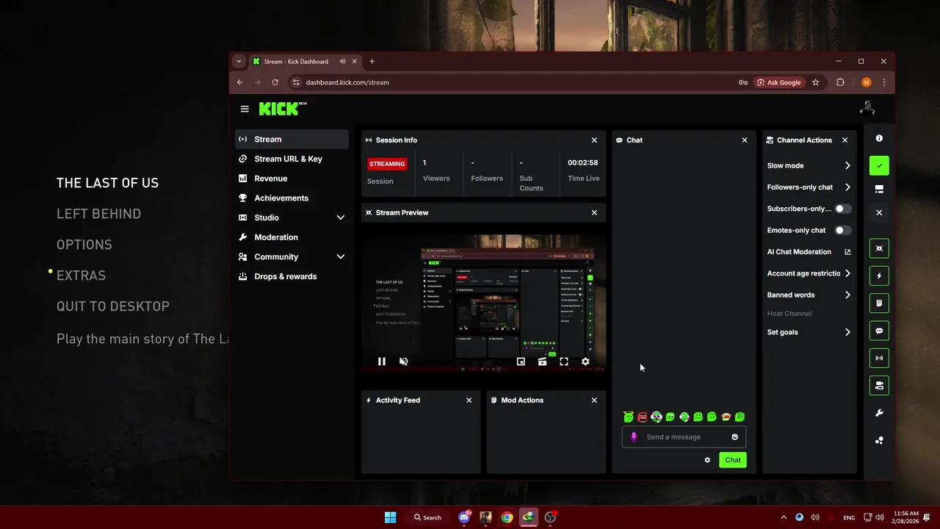Open AI Chat Moderation external link
Image resolution: width=940 pixels, height=529 pixels.
tap(847, 252)
